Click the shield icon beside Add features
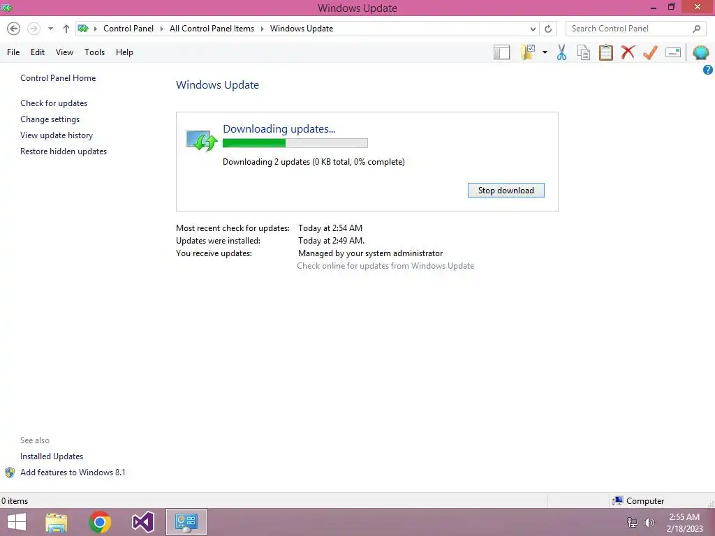Image resolution: width=715 pixels, height=536 pixels. click(x=10, y=472)
